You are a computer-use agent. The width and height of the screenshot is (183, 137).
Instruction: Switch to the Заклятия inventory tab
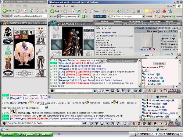point(164,28)
